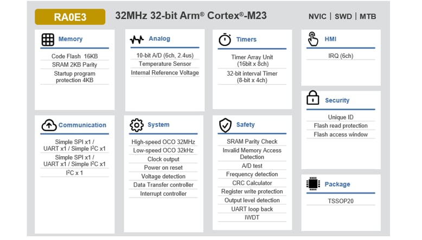The width and height of the screenshot is (422, 240).
Task: Click the TSSOP20 package entry
Action: [x=341, y=201]
